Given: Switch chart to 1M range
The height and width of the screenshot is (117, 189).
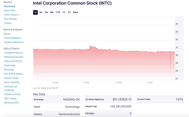Looking at the screenshot, I should coord(46,12).
